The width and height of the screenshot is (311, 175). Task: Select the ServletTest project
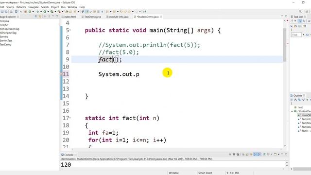(6, 40)
